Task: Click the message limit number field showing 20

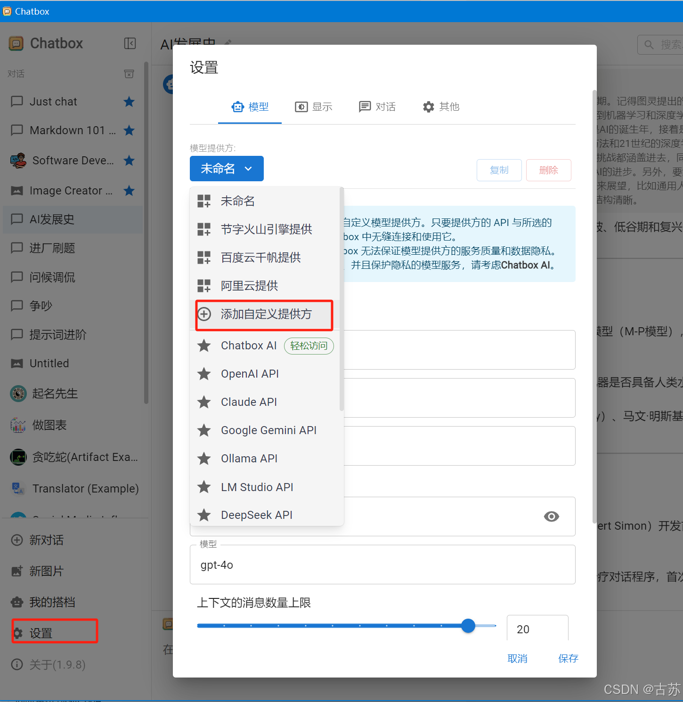Action: [x=537, y=629]
